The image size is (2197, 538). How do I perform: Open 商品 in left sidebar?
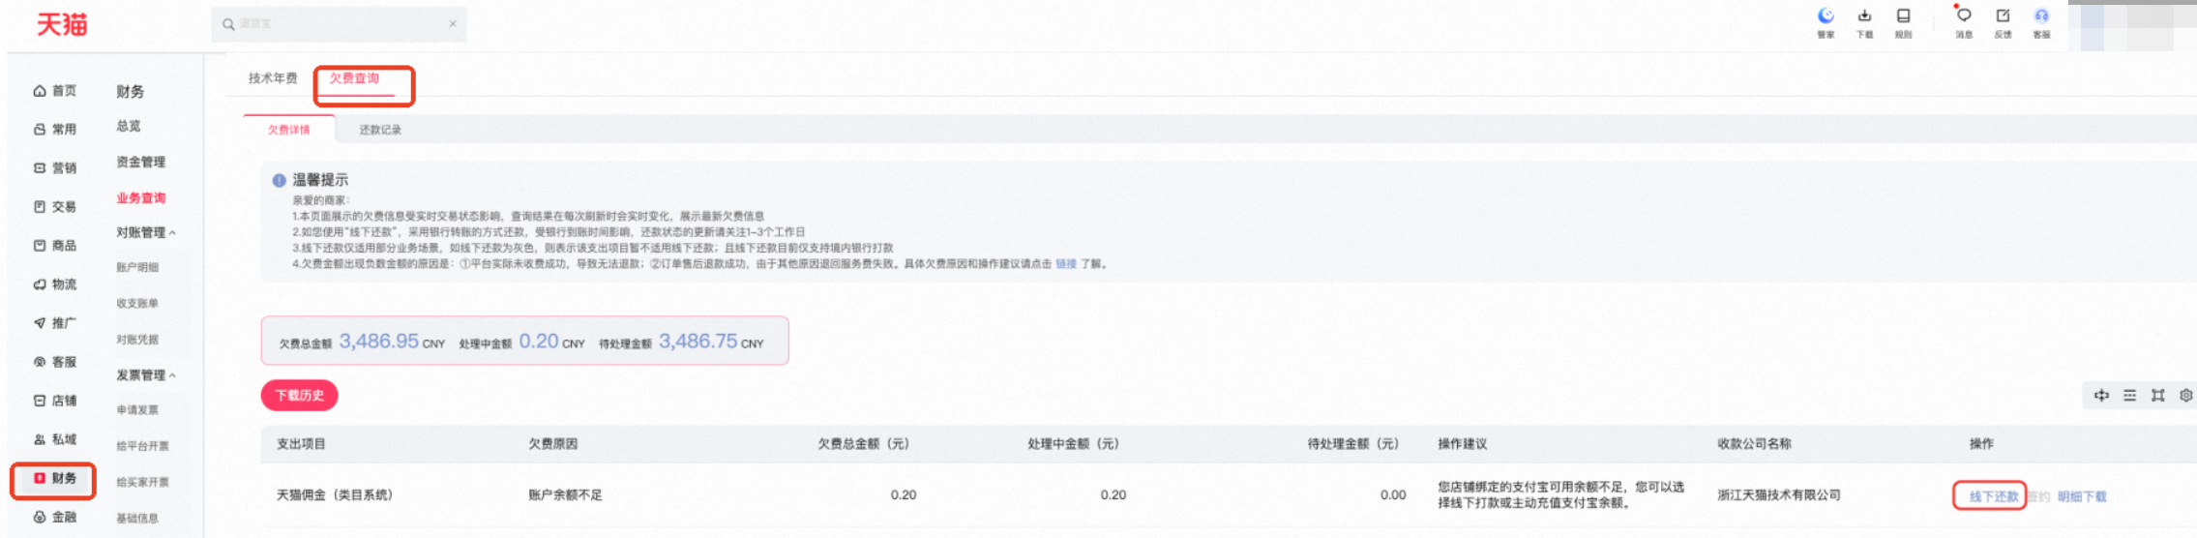tap(55, 246)
